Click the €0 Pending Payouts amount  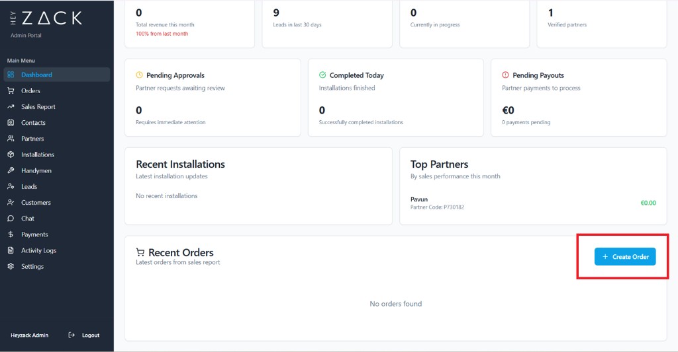coord(508,110)
